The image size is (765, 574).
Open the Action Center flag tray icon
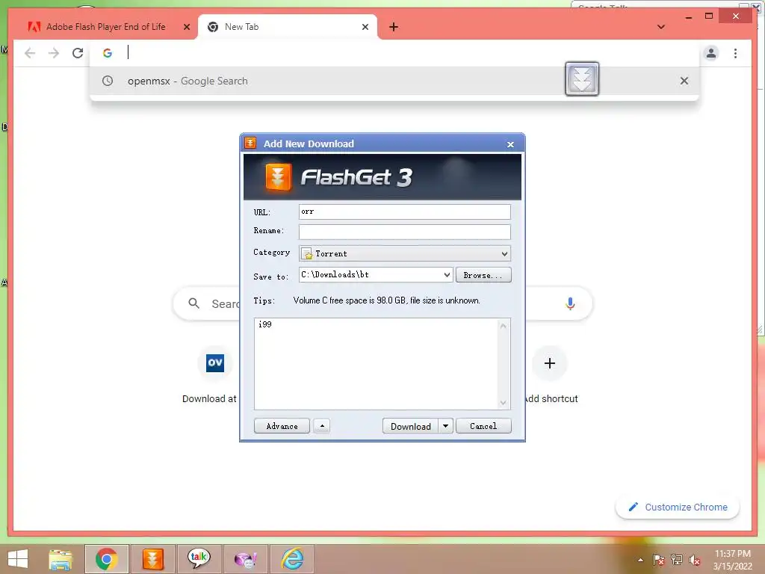click(x=659, y=560)
